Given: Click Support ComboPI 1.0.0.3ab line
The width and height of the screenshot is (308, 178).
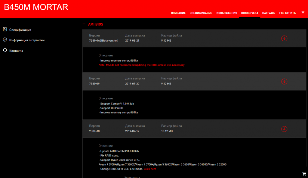Looking at the screenshot, I should tap(116, 104).
